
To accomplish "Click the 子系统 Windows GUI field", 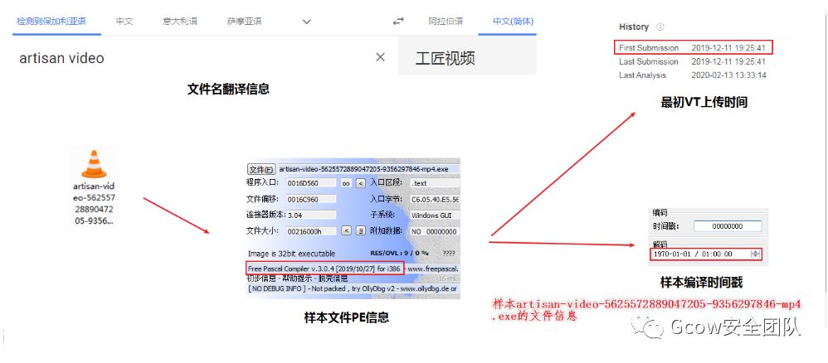I will tap(435, 215).
